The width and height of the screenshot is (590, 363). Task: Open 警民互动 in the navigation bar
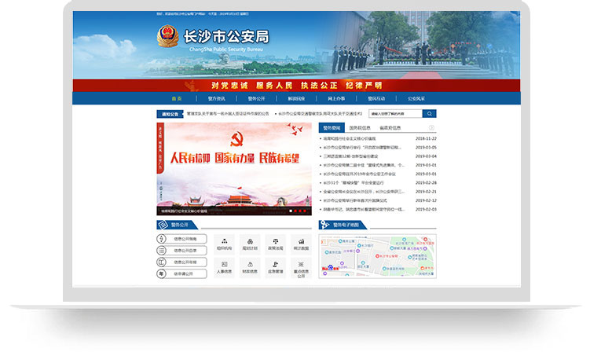click(376, 98)
